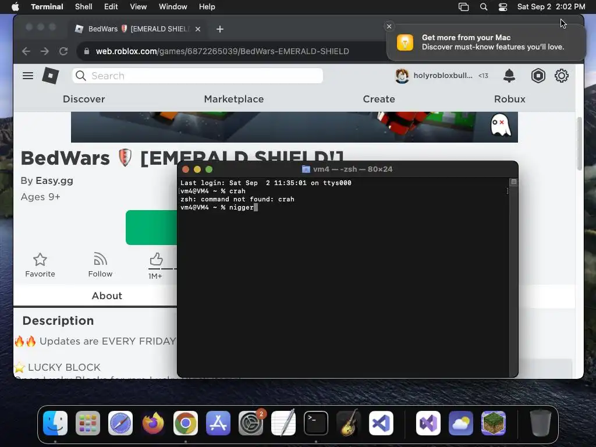Open the Help menu
The width and height of the screenshot is (596, 447).
point(207,6)
